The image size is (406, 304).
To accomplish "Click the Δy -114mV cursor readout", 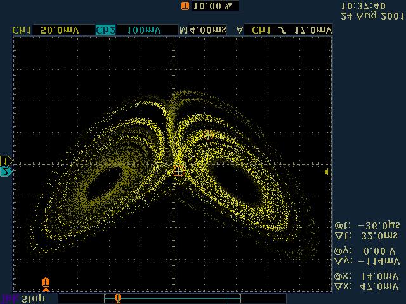I will [367, 262].
